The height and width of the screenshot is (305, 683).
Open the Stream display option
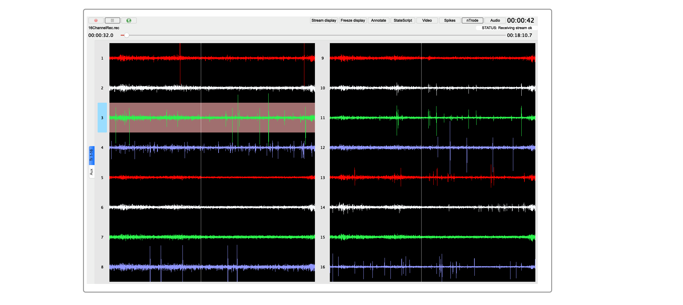(324, 20)
